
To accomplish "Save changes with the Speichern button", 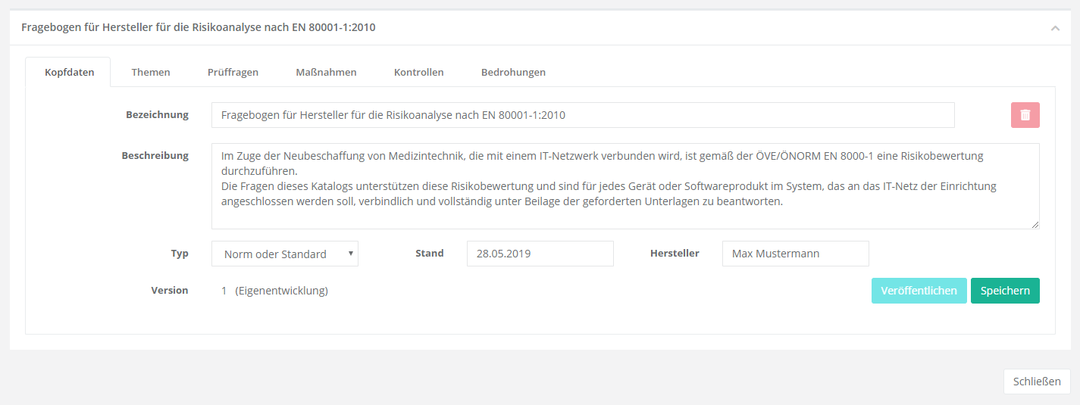I will click(1004, 291).
